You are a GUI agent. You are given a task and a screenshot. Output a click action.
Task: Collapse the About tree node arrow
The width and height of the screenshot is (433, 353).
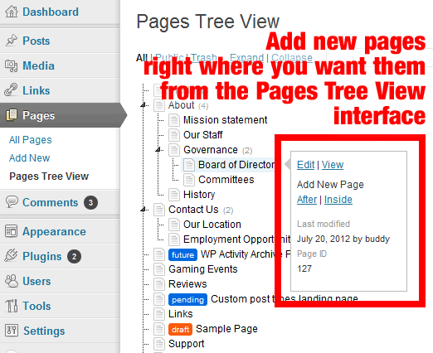click(144, 105)
